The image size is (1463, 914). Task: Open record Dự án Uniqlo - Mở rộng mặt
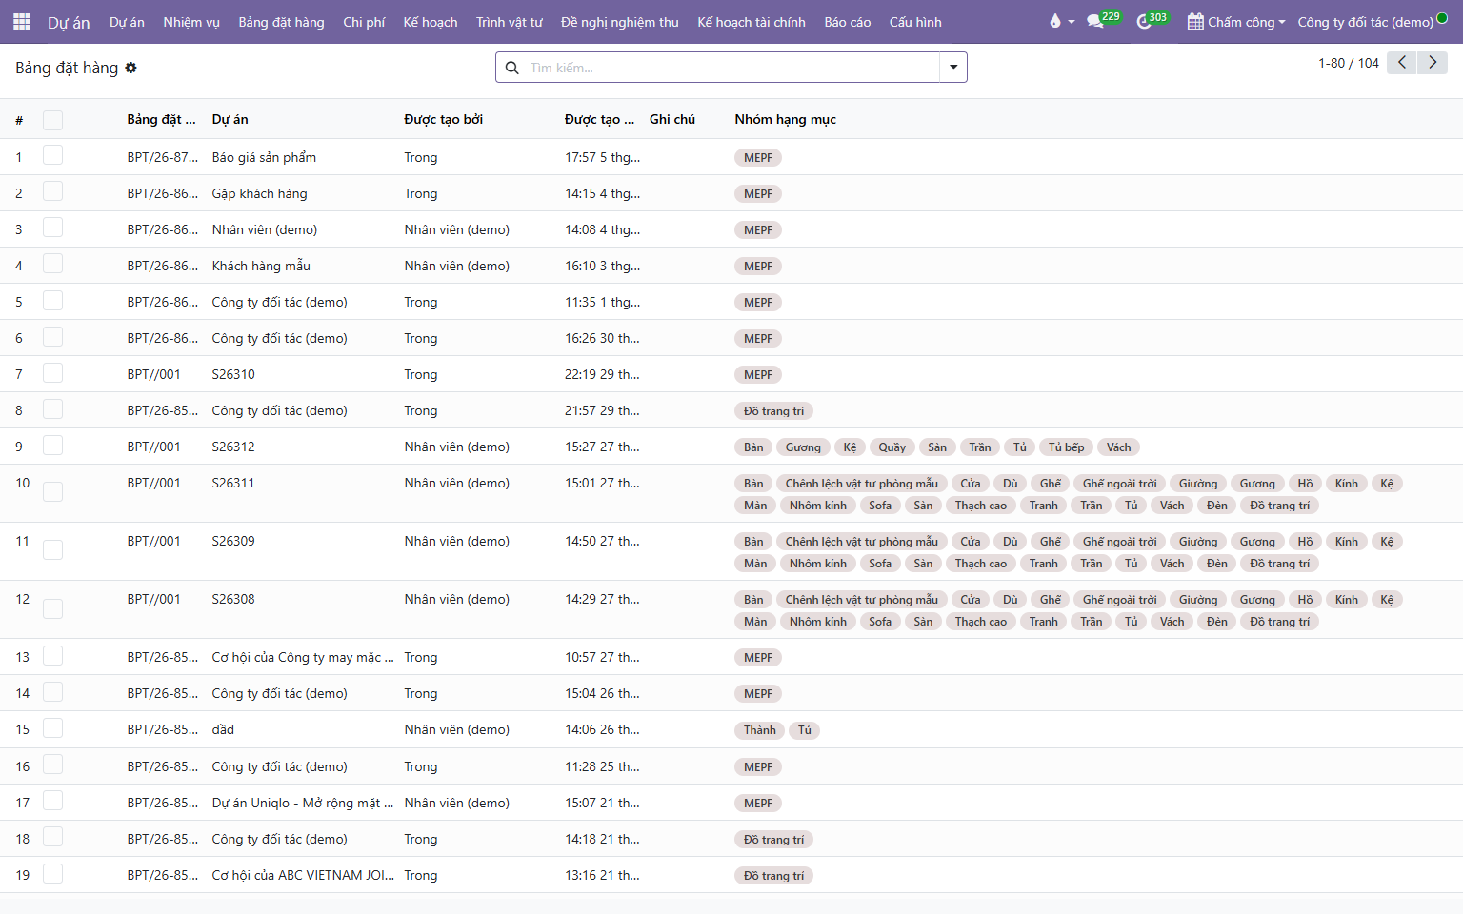pyautogui.click(x=303, y=803)
